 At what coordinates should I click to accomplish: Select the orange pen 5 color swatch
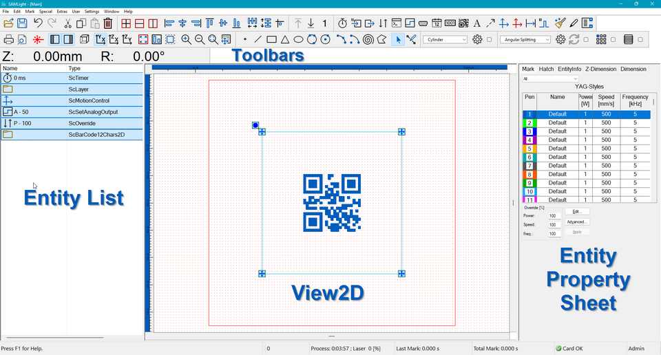click(529, 149)
